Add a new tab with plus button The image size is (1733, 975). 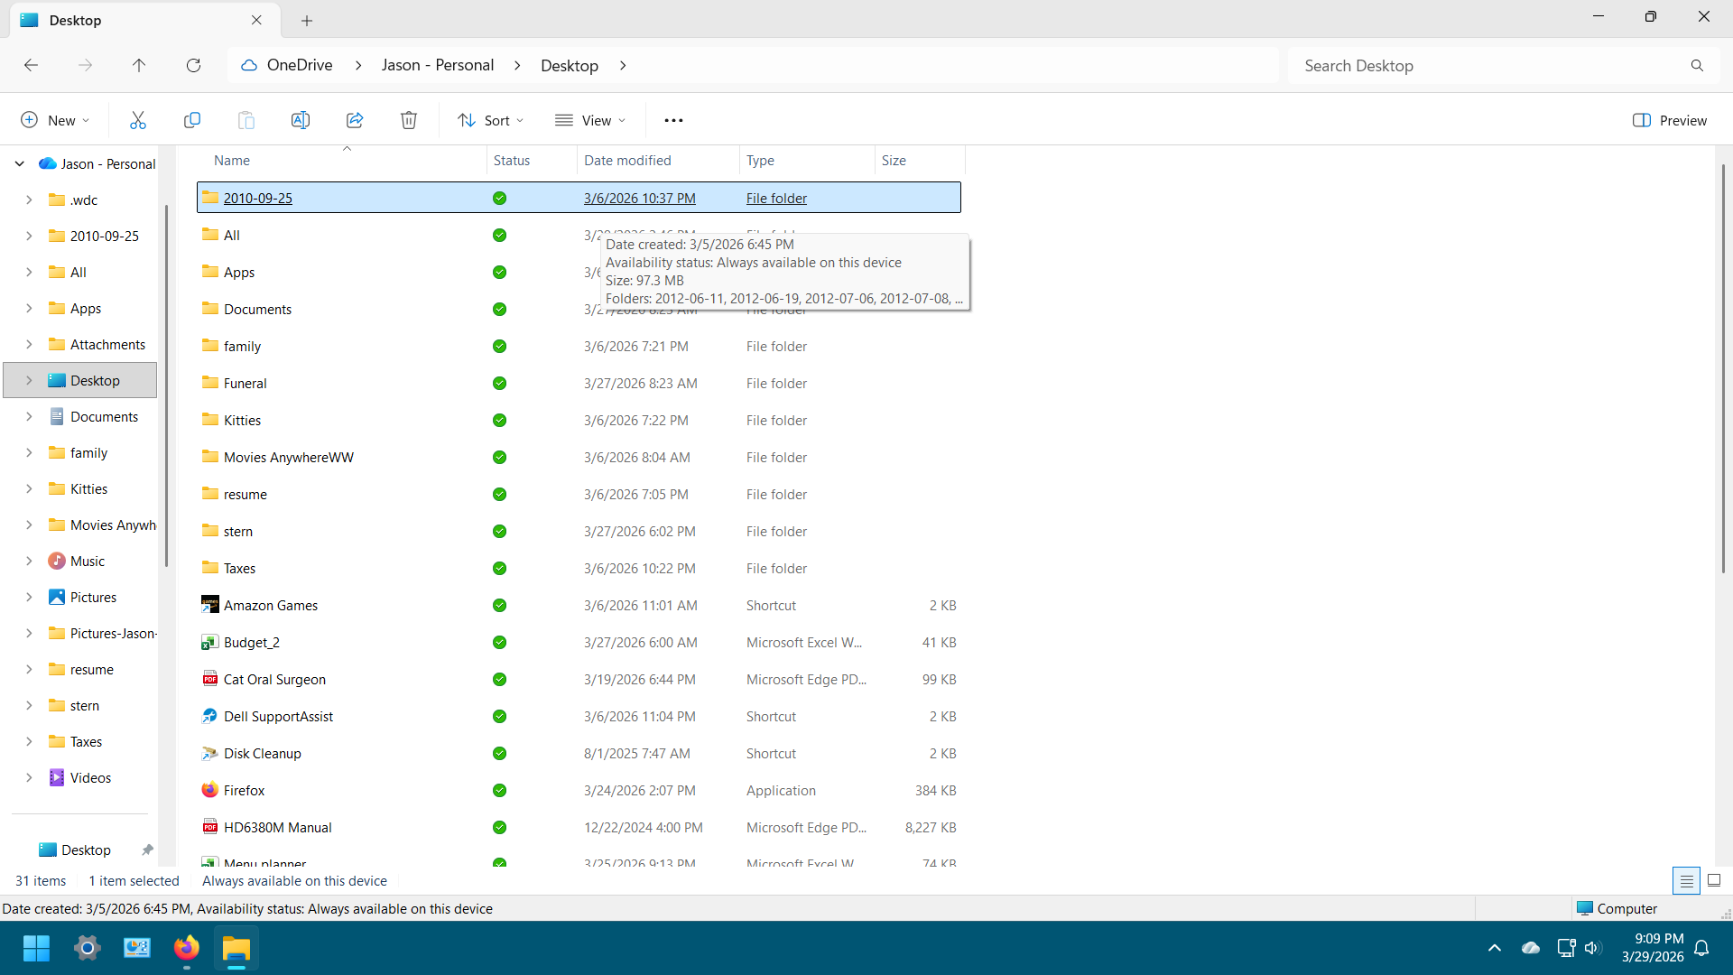(307, 20)
